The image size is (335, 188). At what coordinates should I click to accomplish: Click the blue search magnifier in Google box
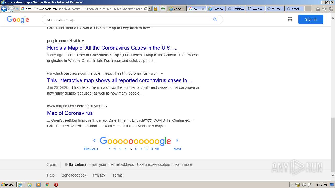(x=215, y=20)
